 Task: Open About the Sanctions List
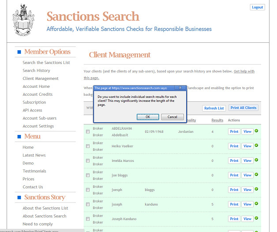point(45,208)
